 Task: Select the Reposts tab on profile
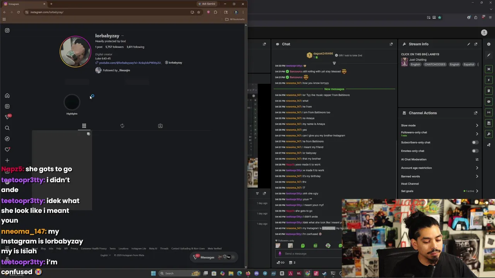122,126
